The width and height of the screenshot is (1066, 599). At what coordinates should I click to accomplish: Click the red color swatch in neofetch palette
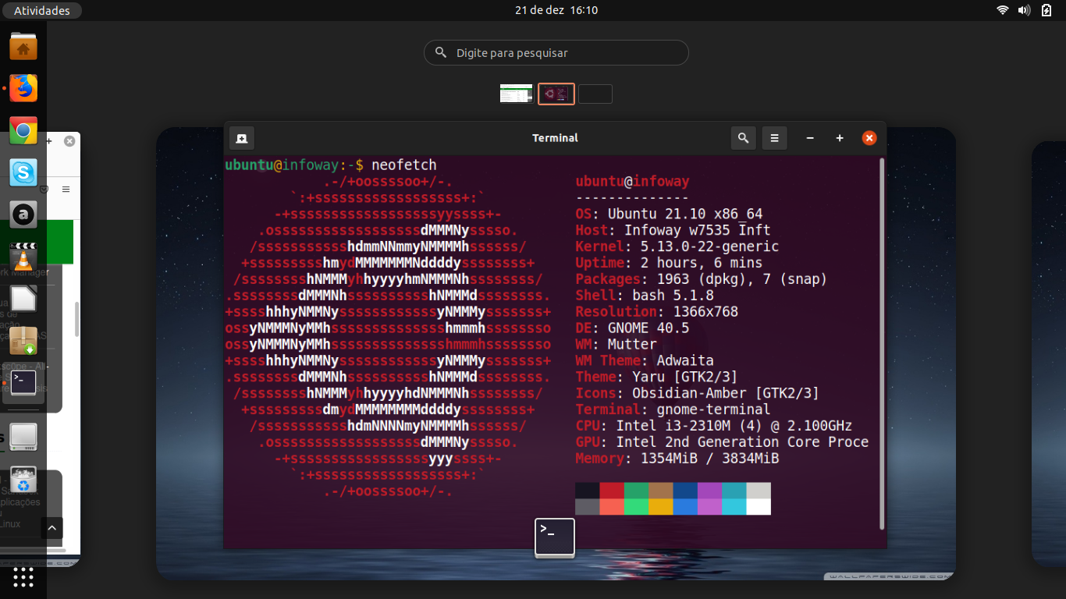pos(612,491)
